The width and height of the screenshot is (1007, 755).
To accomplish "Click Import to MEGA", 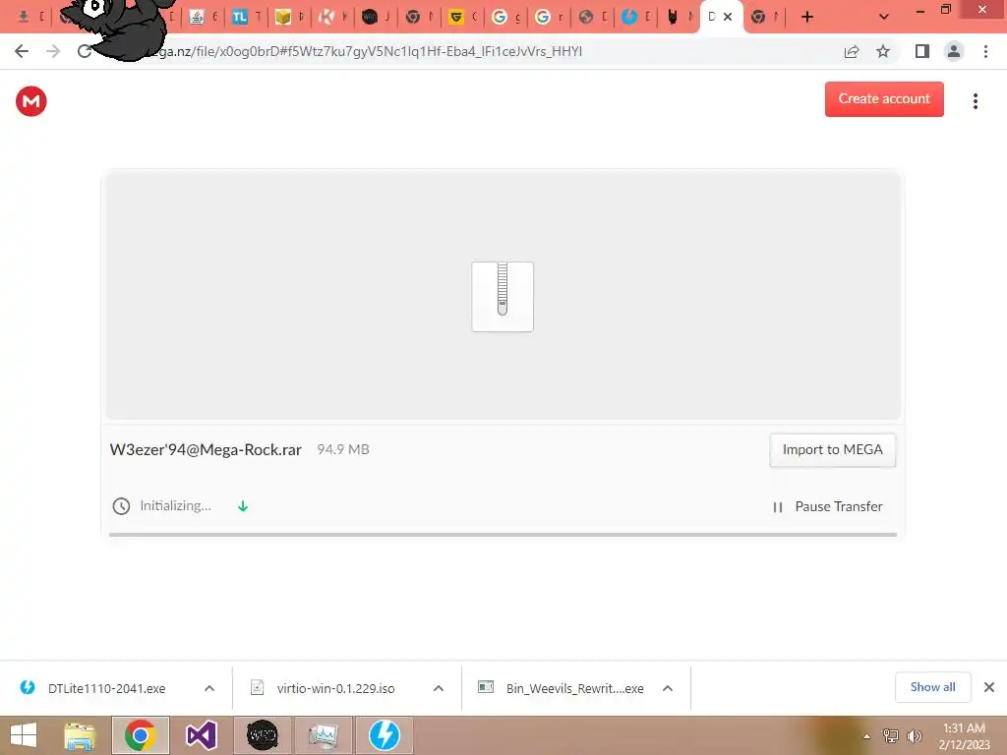I will click(832, 450).
